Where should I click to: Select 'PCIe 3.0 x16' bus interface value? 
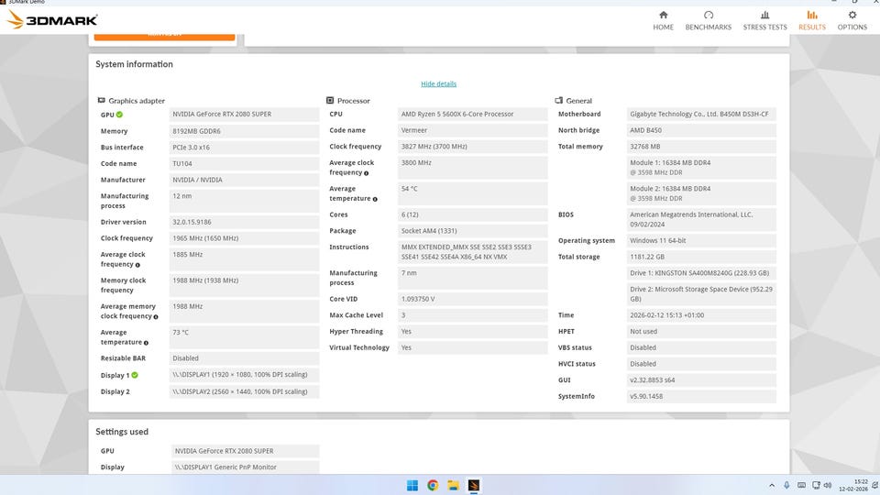coord(244,148)
